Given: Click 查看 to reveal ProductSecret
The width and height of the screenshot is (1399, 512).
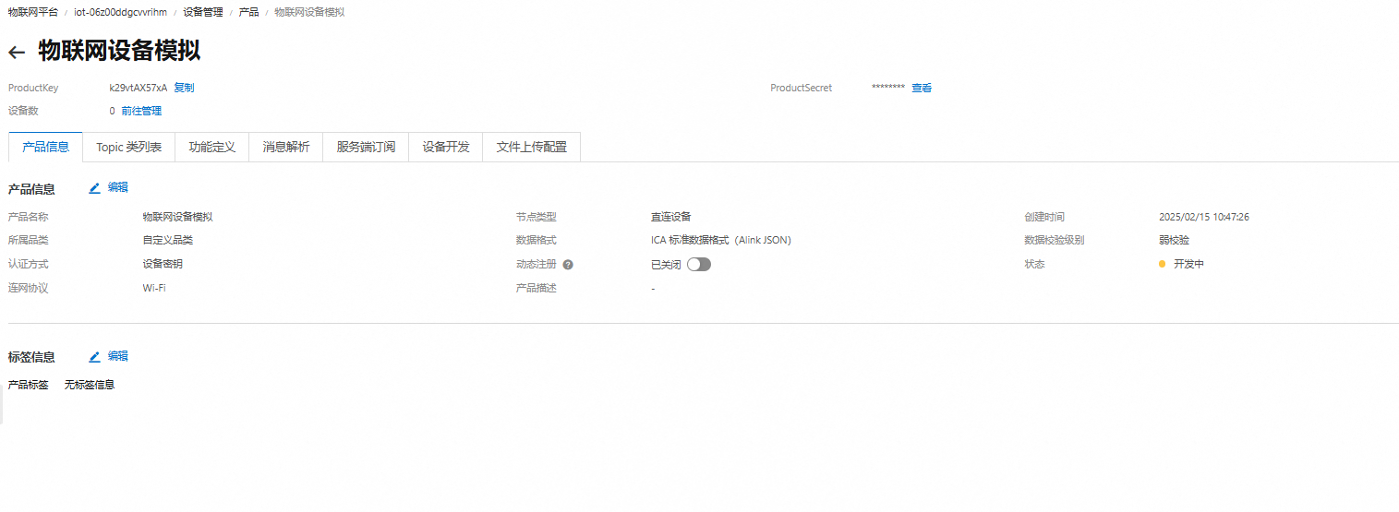Looking at the screenshot, I should click(x=922, y=89).
